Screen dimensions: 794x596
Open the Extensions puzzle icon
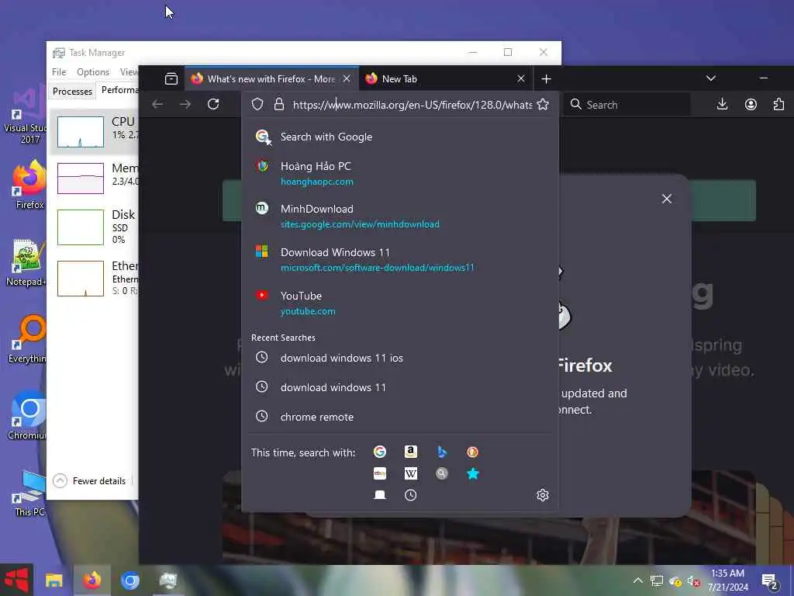pos(778,105)
